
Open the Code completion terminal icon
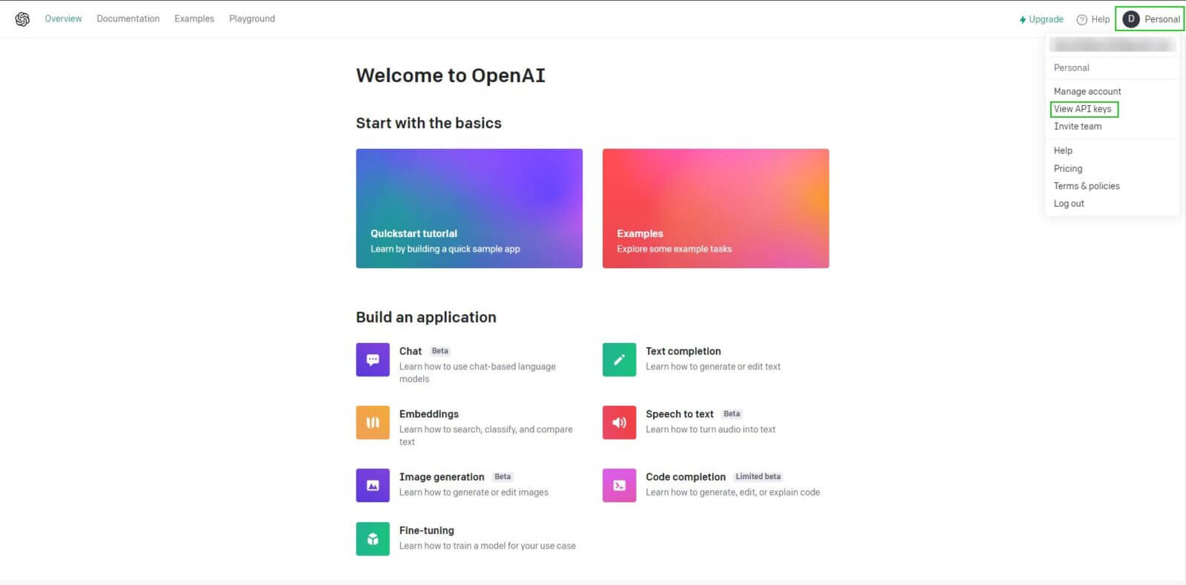pyautogui.click(x=619, y=485)
